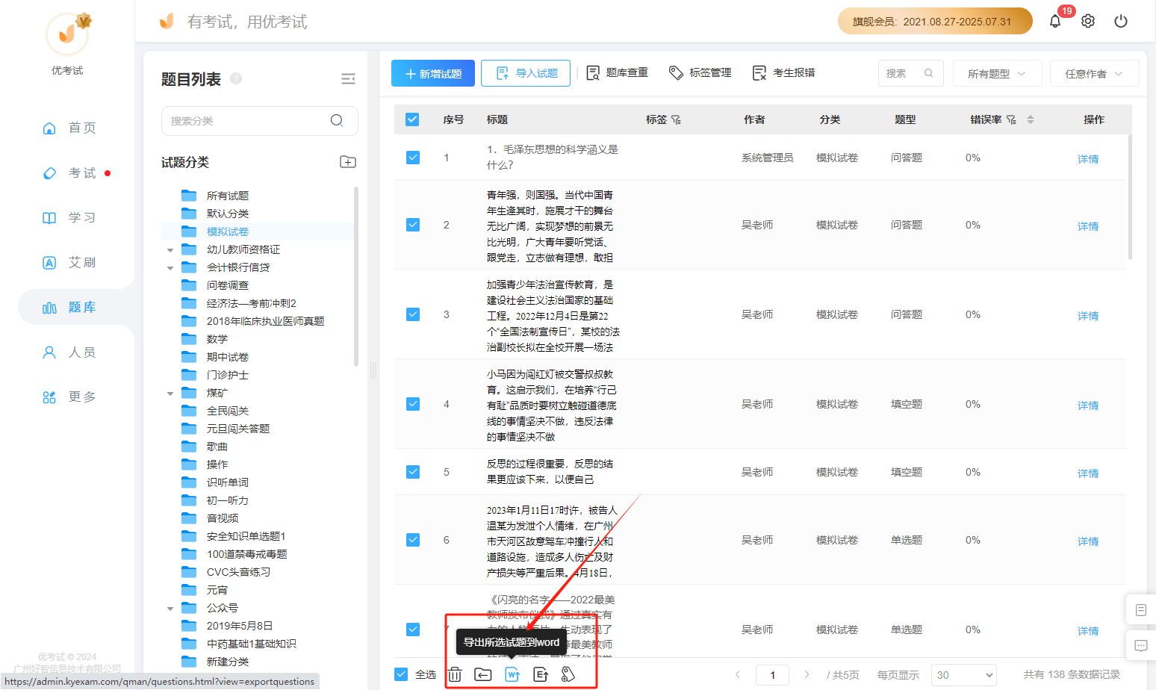Open 更多 in the sidebar
The height and width of the screenshot is (690, 1156).
point(69,397)
